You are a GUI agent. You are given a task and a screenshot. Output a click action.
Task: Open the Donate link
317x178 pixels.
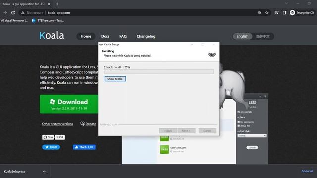[88, 124]
